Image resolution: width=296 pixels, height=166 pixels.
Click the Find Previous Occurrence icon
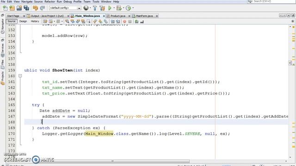[73, 22]
